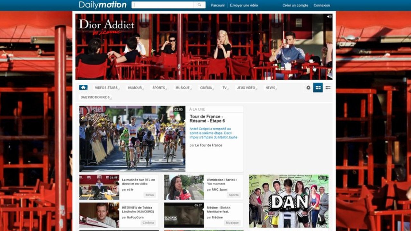
Task: Click the Sports tag on Wimbledon video
Action: tap(234, 195)
